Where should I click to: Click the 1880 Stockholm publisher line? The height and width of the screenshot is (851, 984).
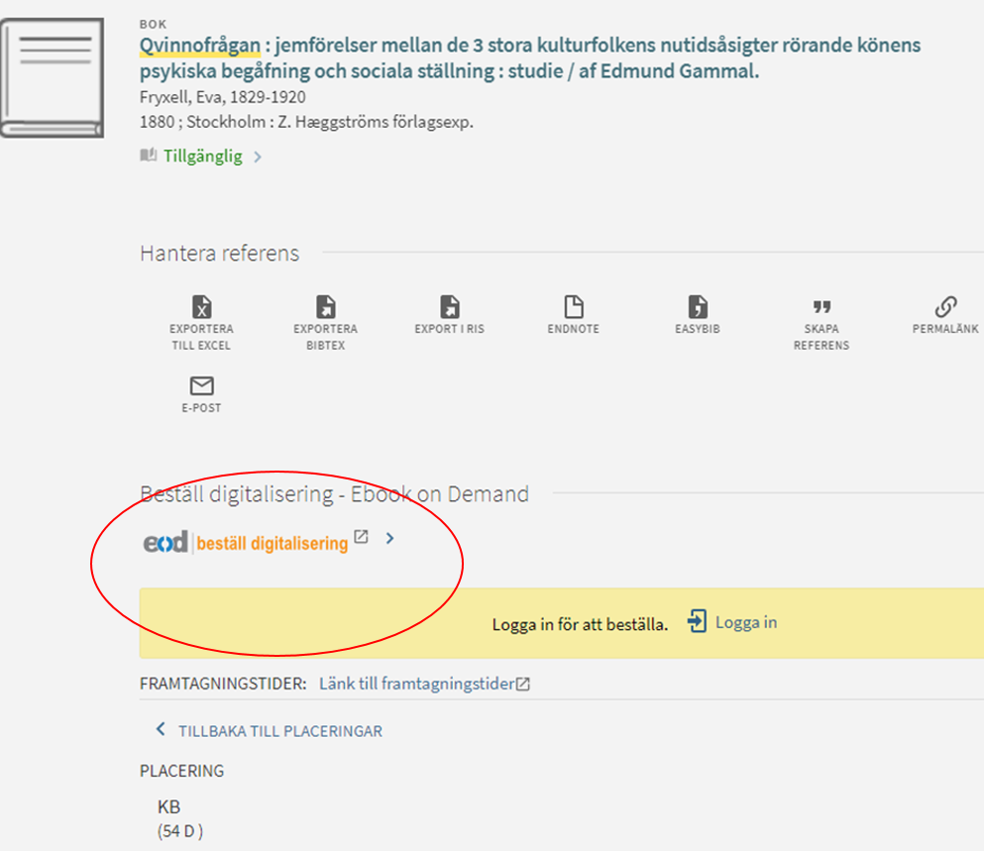(306, 122)
